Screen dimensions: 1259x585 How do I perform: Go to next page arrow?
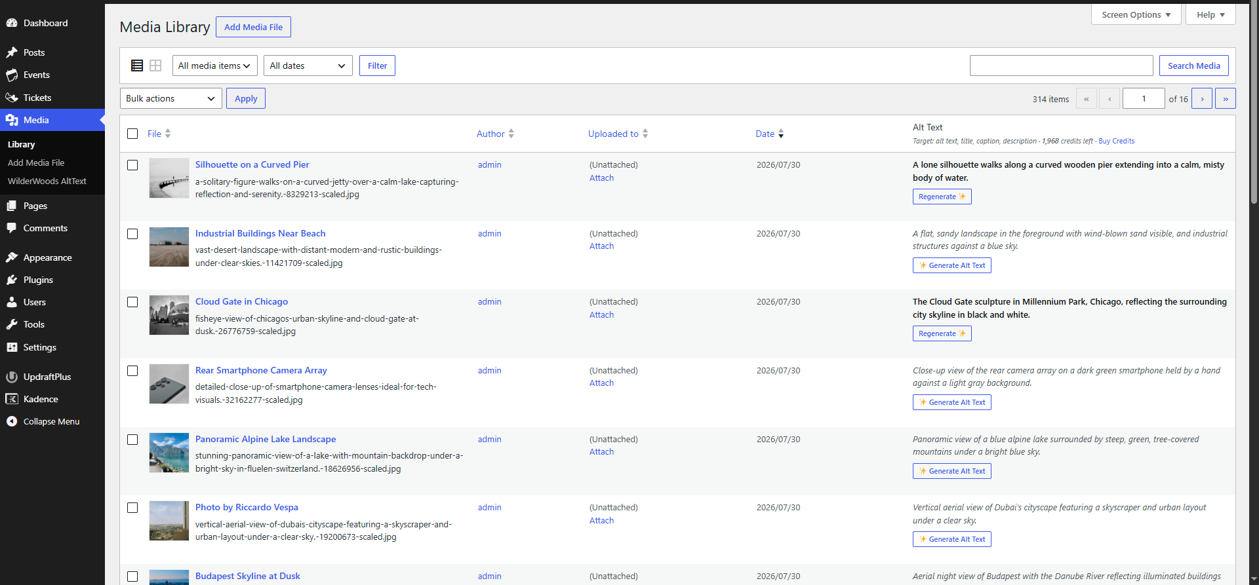click(x=1202, y=98)
